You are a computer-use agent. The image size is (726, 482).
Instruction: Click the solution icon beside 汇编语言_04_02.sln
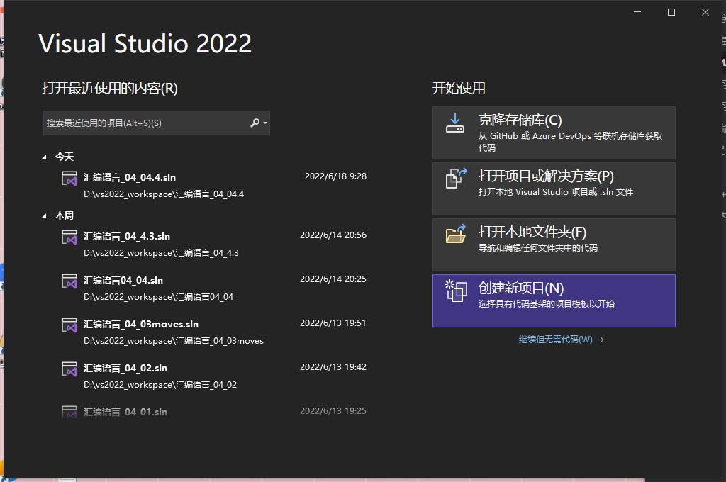click(70, 369)
